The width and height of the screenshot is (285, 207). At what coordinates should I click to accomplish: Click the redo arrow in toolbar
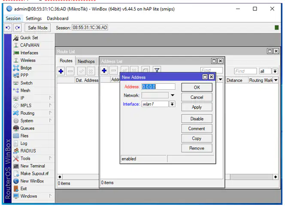coord(18,27)
